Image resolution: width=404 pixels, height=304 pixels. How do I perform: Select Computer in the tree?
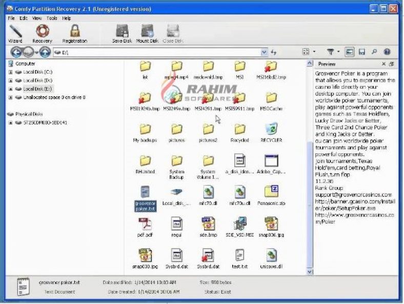coord(25,64)
